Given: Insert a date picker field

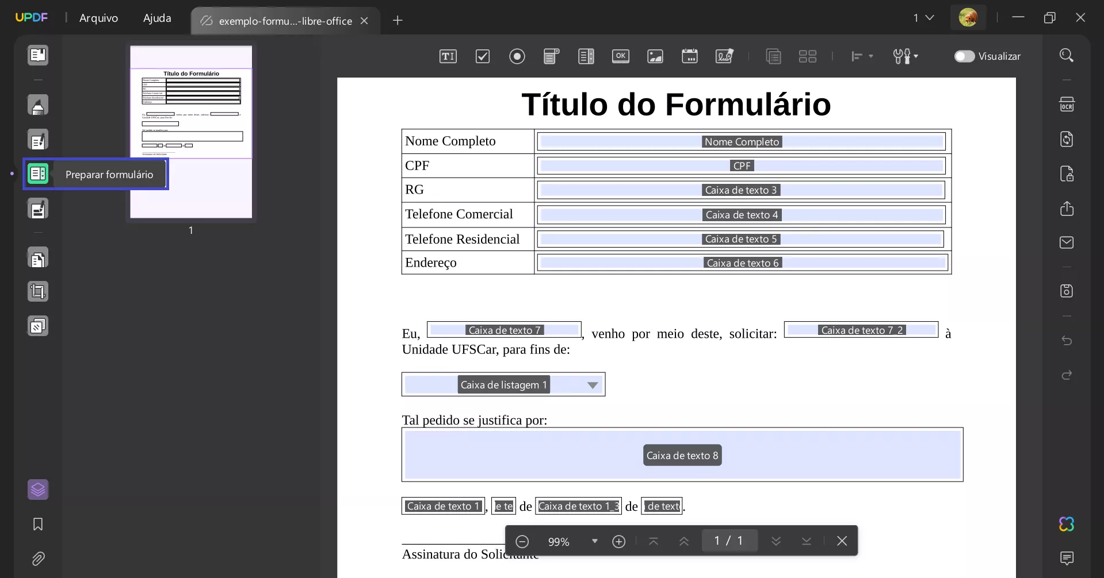Looking at the screenshot, I should 690,56.
